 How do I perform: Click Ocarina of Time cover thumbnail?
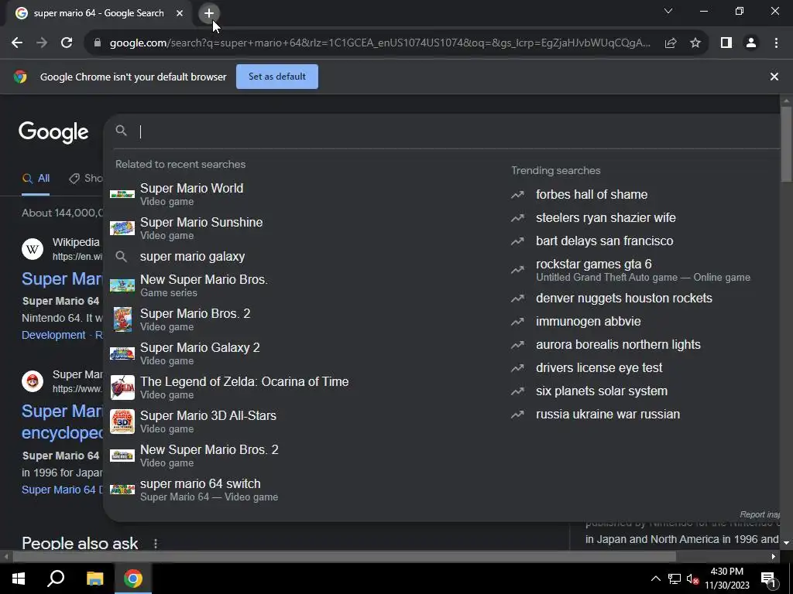coord(122,387)
